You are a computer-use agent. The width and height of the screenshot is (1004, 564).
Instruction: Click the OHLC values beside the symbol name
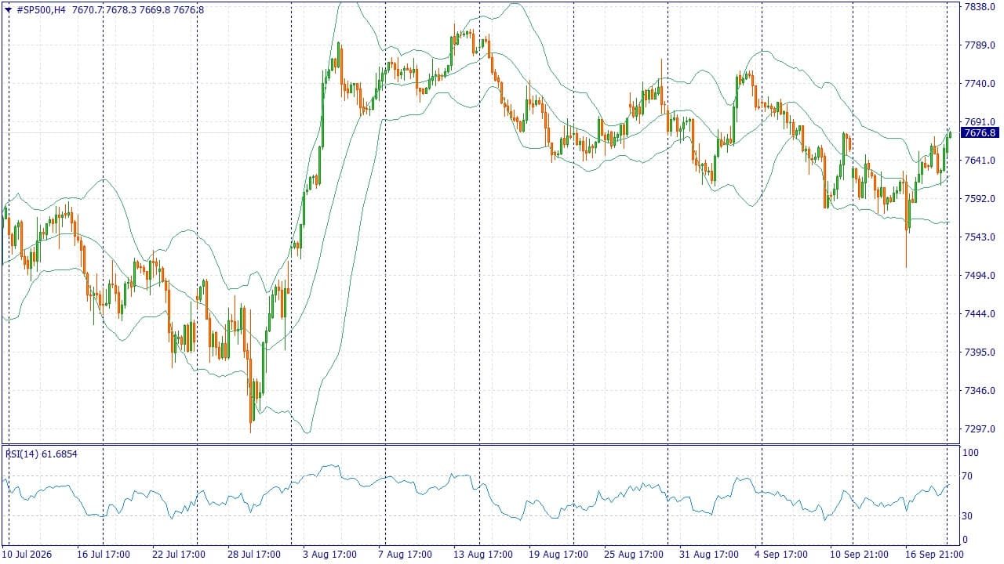(x=137, y=10)
